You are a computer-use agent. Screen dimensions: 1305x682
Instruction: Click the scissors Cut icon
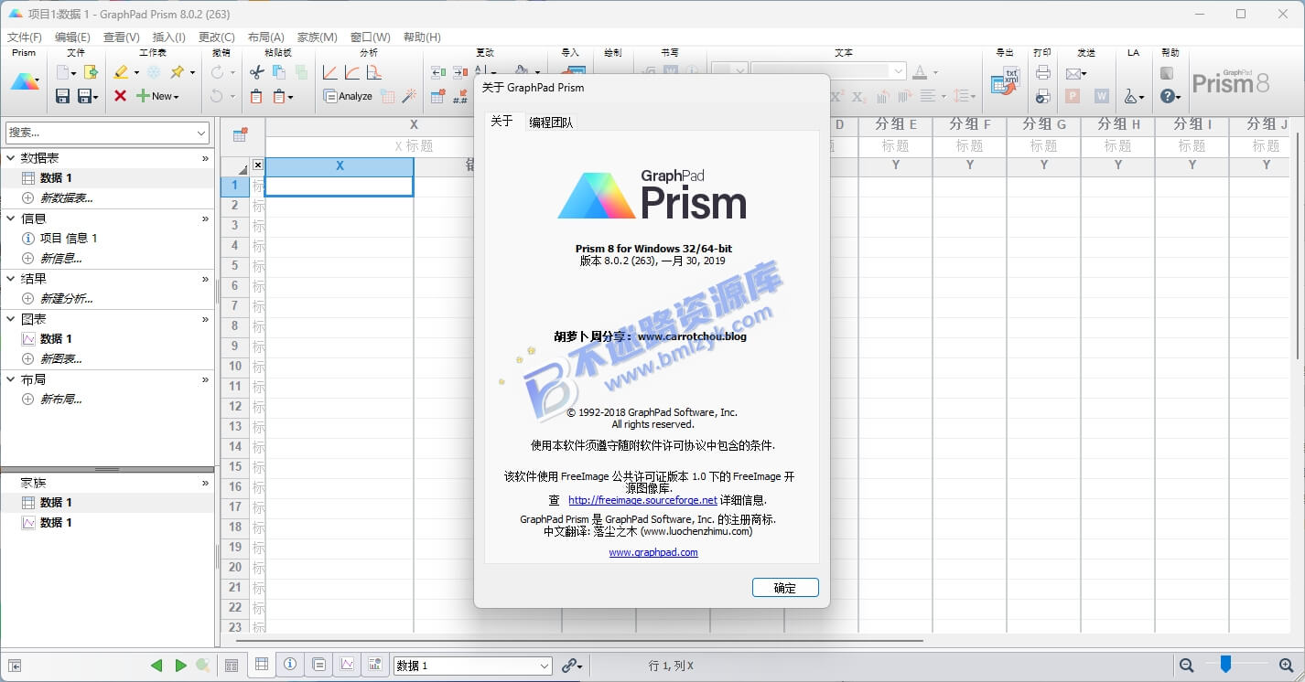(x=256, y=72)
